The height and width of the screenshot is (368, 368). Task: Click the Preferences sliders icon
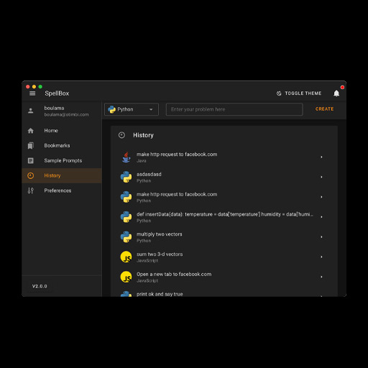(31, 190)
